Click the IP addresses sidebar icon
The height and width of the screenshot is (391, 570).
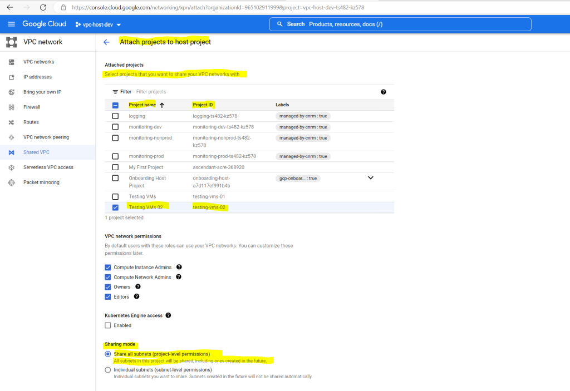[11, 77]
